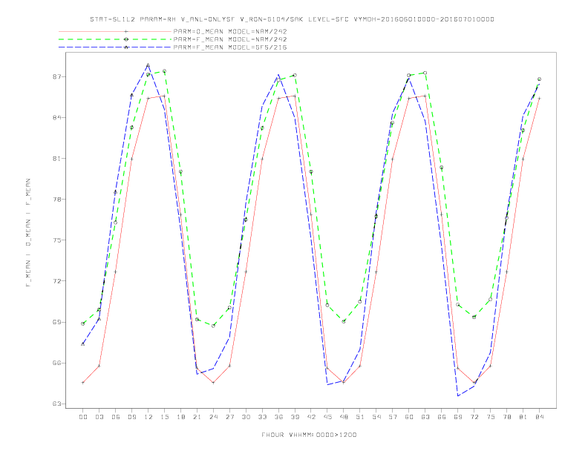Click x-axis tick label 39
Image resolution: width=588 pixels, height=454 pixels.
coord(295,417)
